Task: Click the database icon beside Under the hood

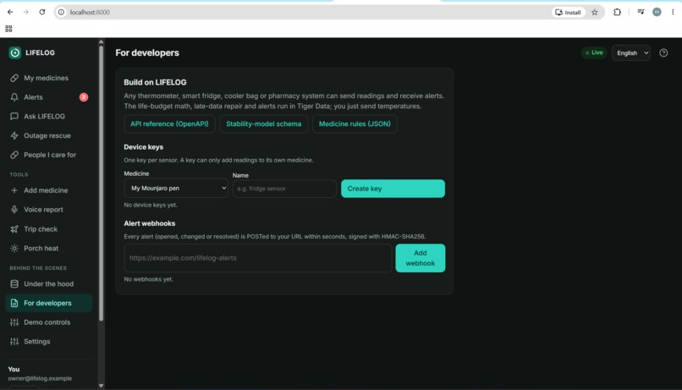Action: pos(14,284)
